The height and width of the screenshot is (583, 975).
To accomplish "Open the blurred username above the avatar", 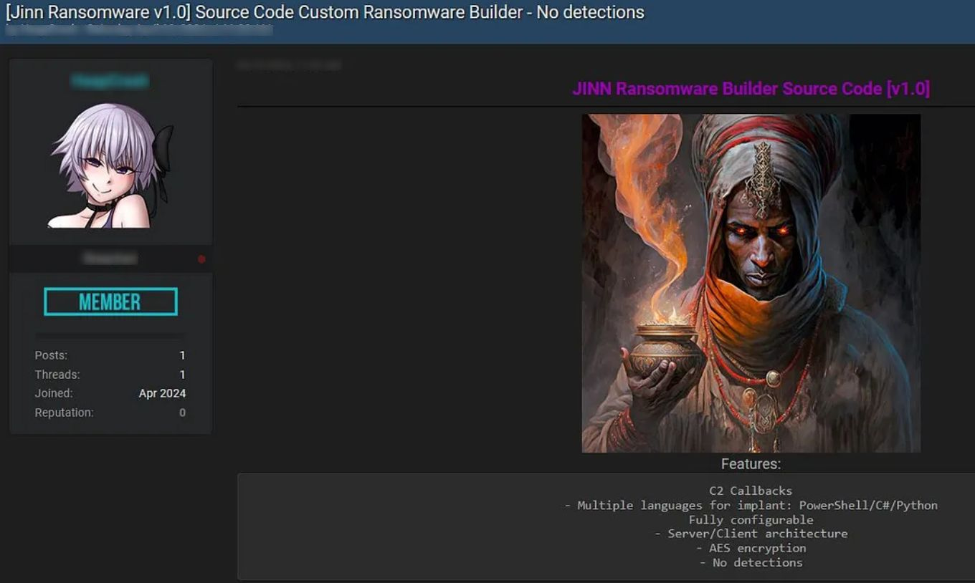I will pyautogui.click(x=110, y=81).
